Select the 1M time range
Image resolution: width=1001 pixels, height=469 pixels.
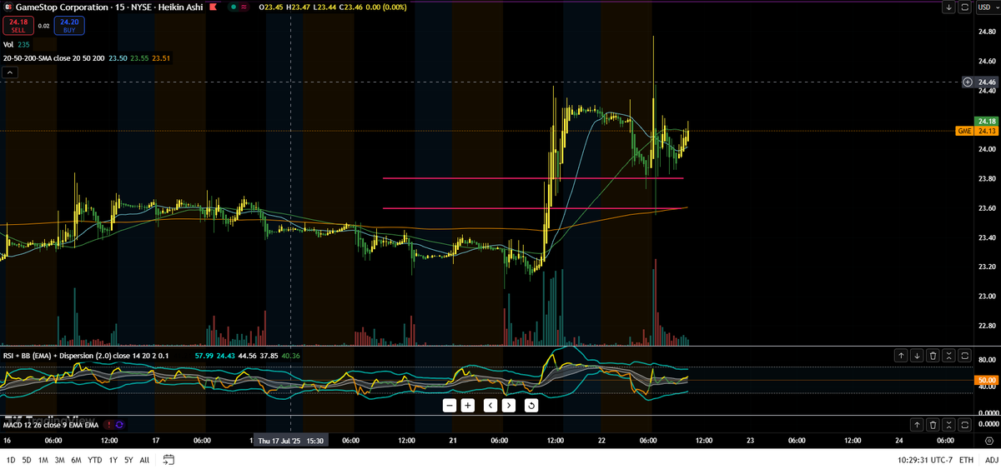coord(43,460)
